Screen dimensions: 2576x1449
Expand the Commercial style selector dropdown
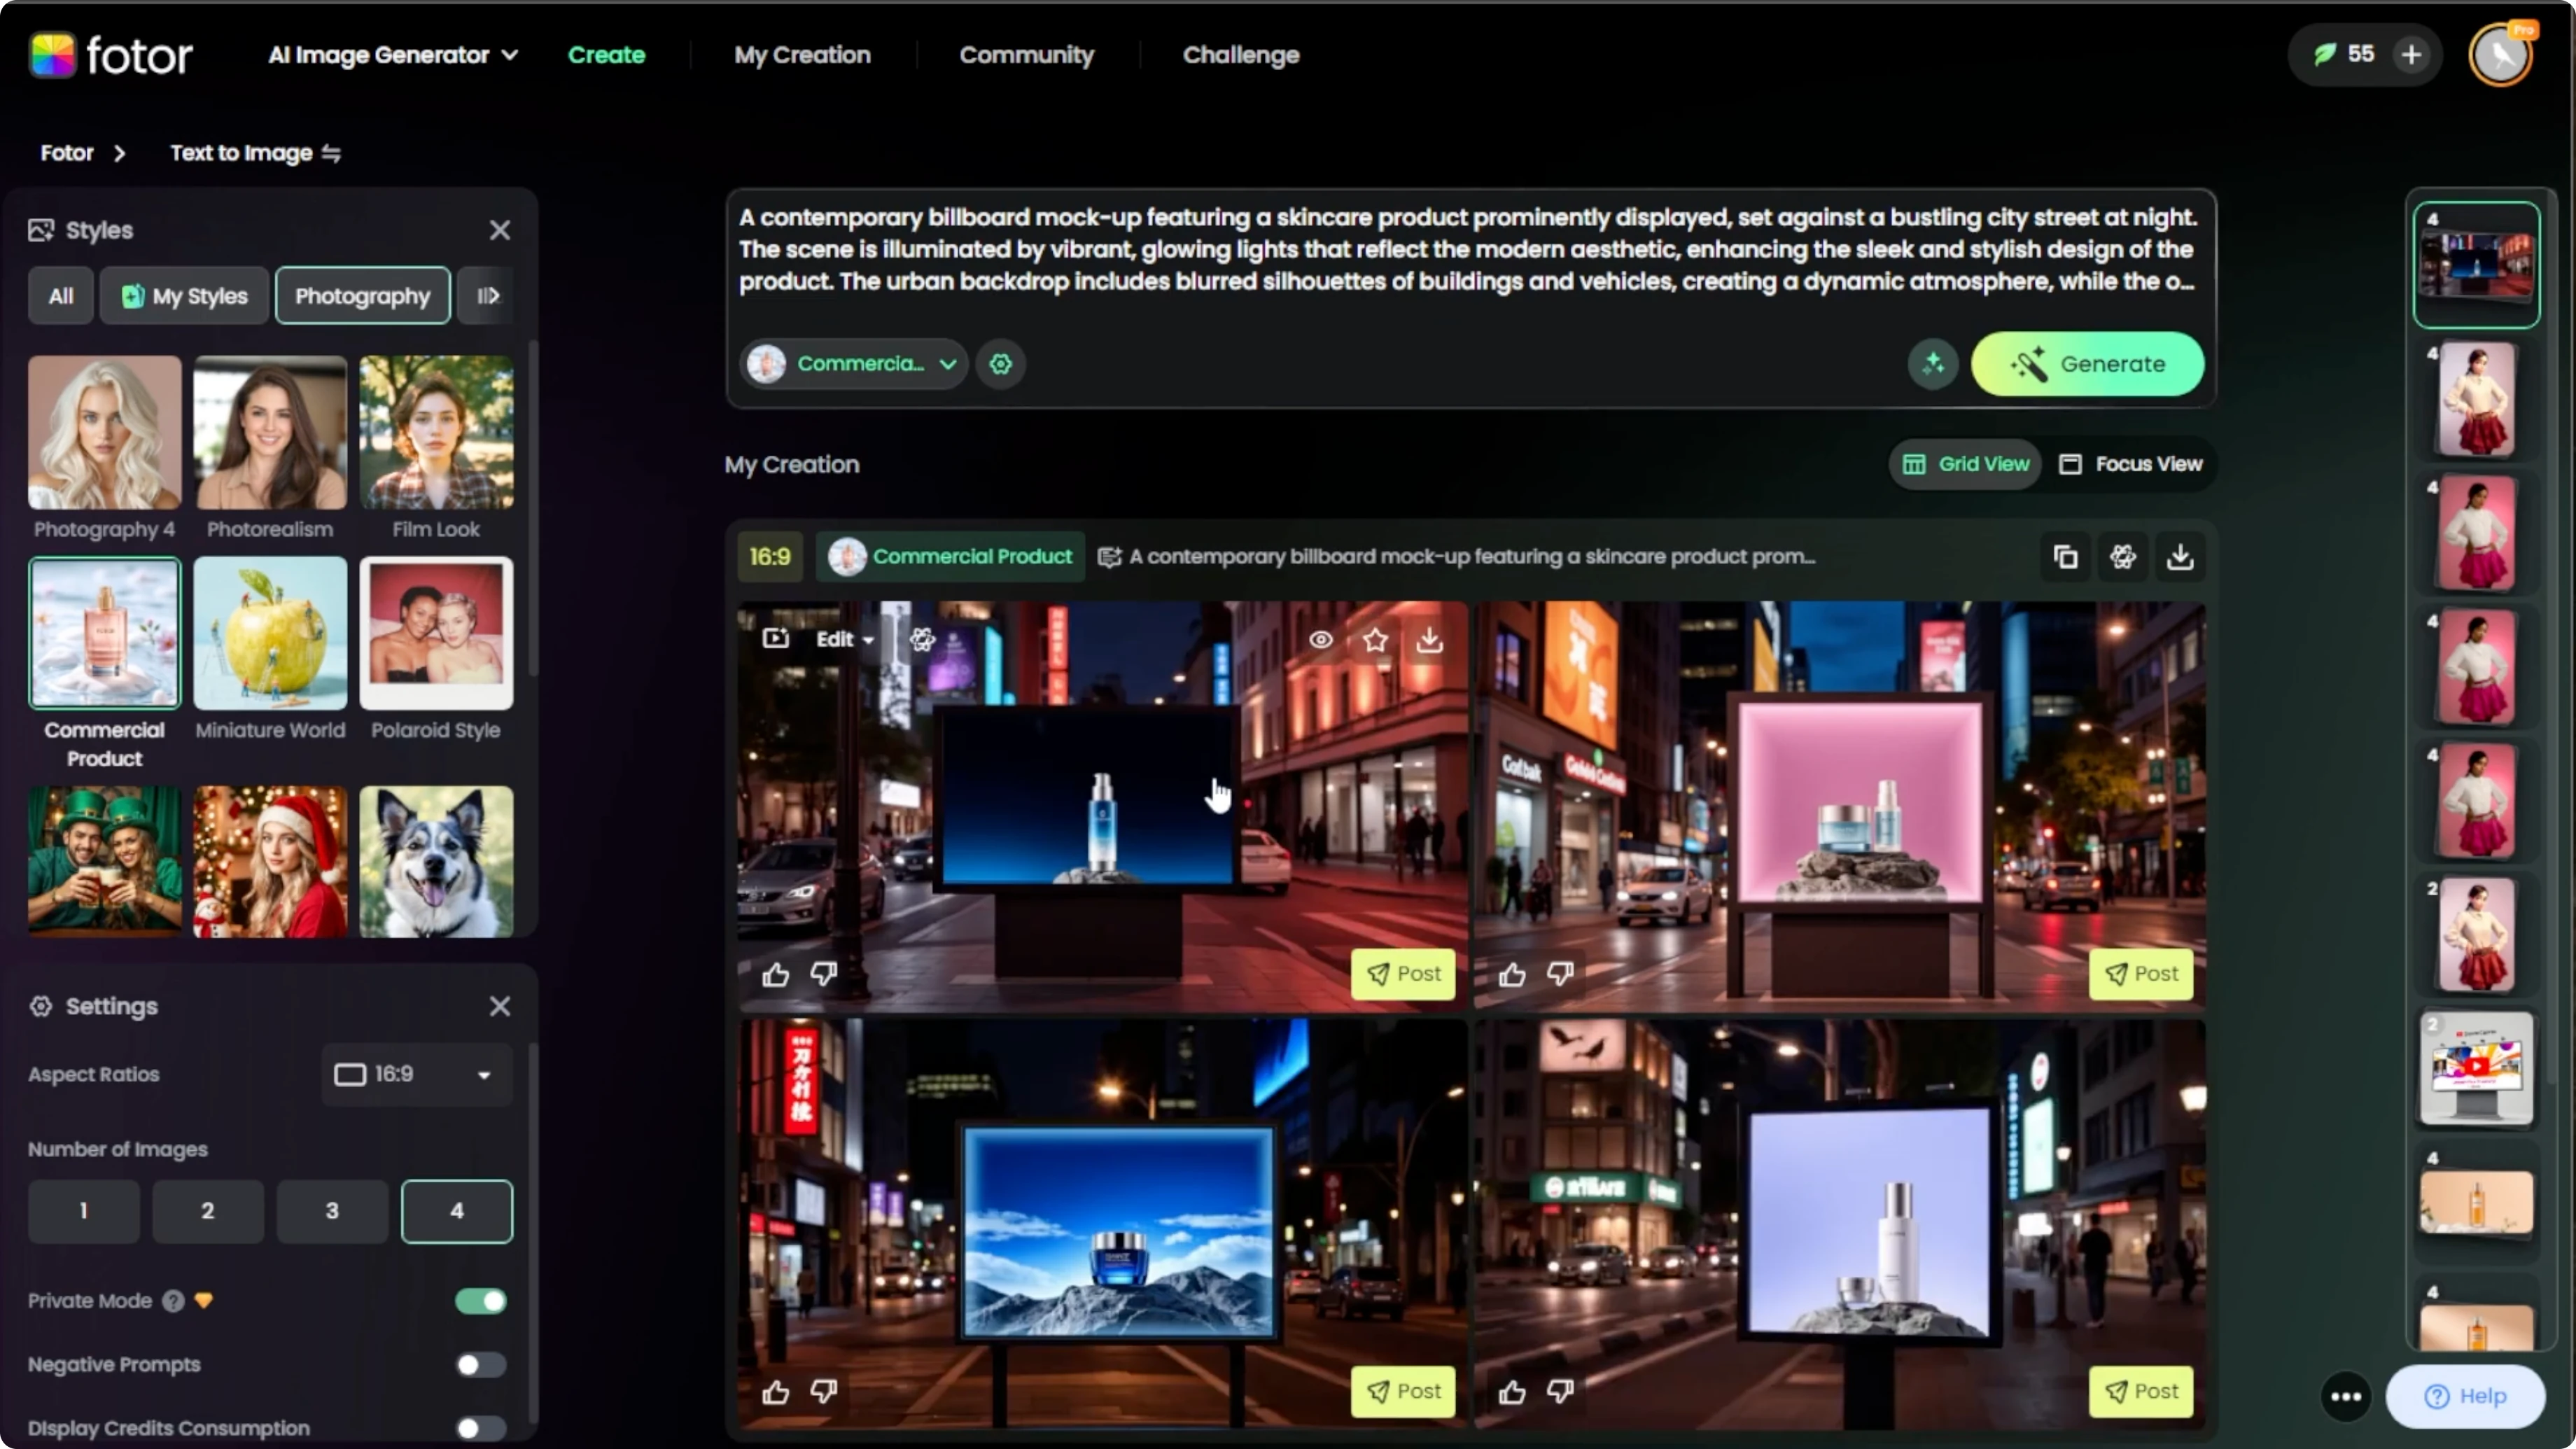pyautogui.click(x=854, y=364)
